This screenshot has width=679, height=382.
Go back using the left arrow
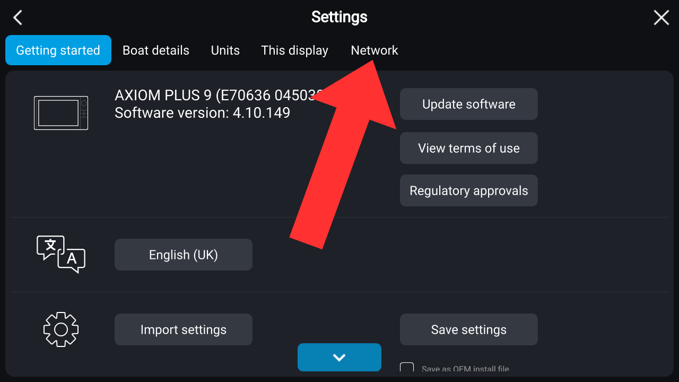(18, 18)
